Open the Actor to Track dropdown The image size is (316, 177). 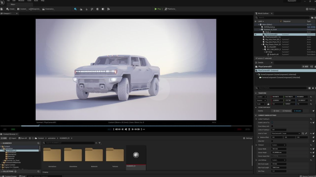(286, 134)
